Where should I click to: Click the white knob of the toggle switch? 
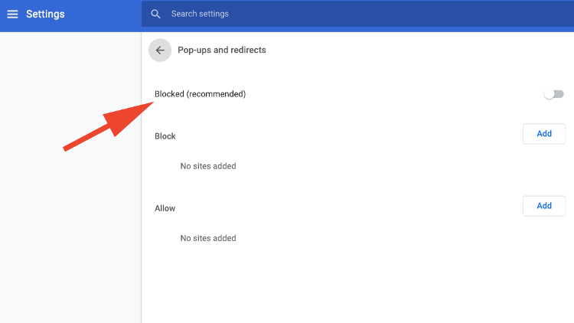point(549,94)
